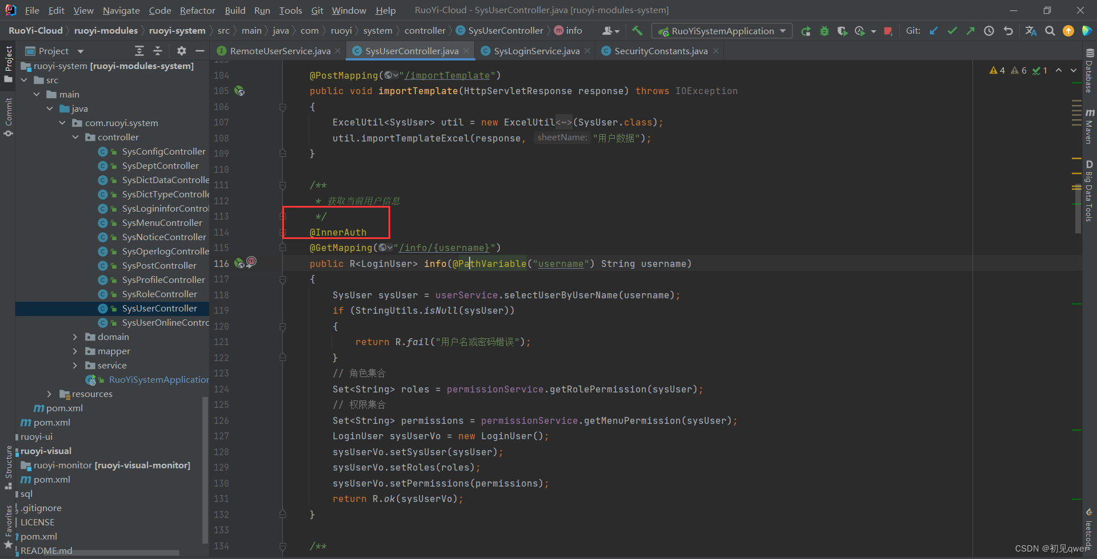Screen dimensions: 1097x559
Task: Collapse the main folder
Action: point(37,95)
